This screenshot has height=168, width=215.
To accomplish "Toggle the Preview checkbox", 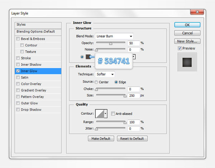I will (x=180, y=48).
